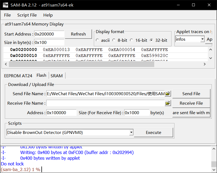Viewport: 217px width, 173px height.
Task: Select 16-bit display format
Action: (131, 40)
